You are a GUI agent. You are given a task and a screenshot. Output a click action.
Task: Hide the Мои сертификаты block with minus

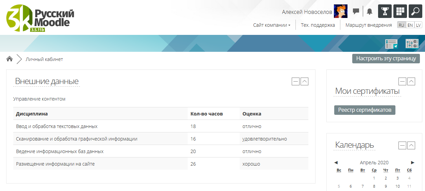pos(402,81)
